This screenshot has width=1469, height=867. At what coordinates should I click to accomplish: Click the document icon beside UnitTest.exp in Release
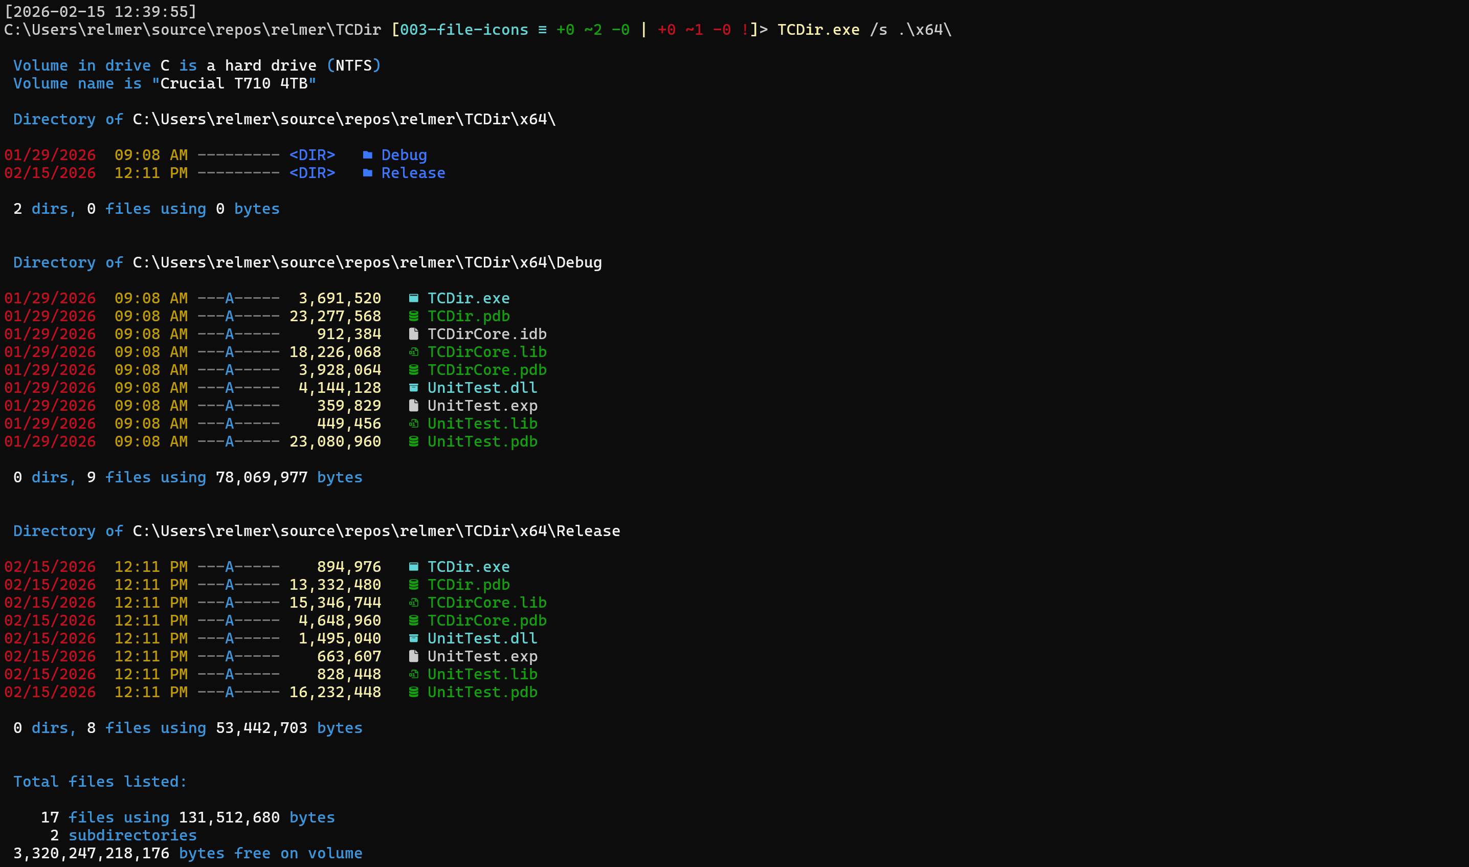(413, 656)
